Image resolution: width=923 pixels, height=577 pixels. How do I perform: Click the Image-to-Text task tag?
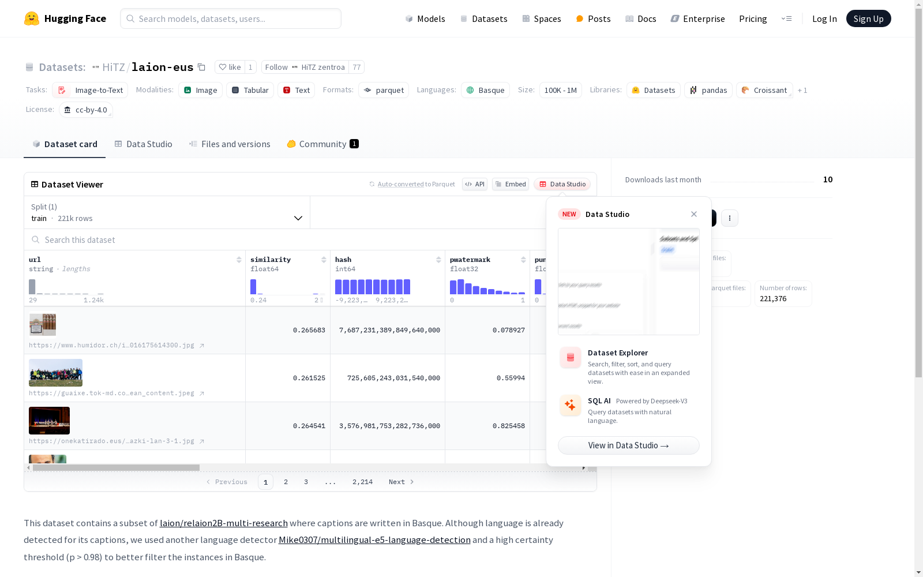(x=90, y=90)
